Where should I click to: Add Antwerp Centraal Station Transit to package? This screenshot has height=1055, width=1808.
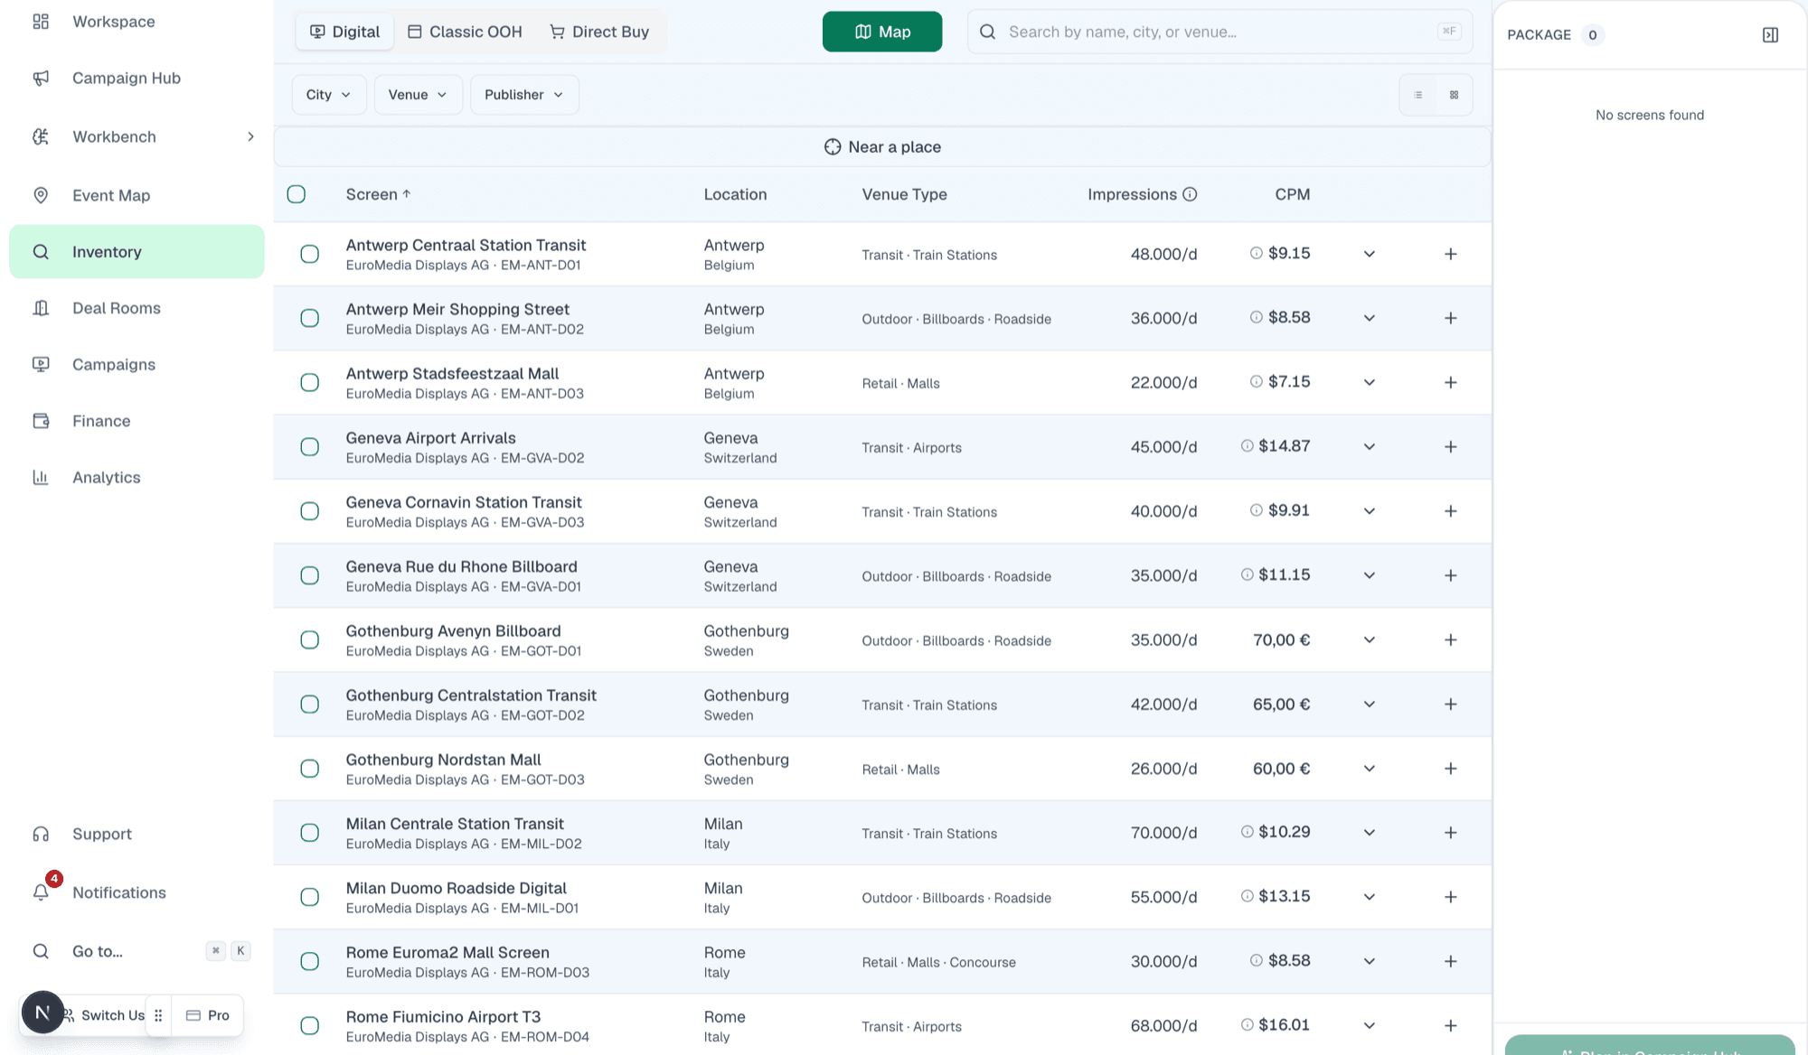click(1451, 254)
